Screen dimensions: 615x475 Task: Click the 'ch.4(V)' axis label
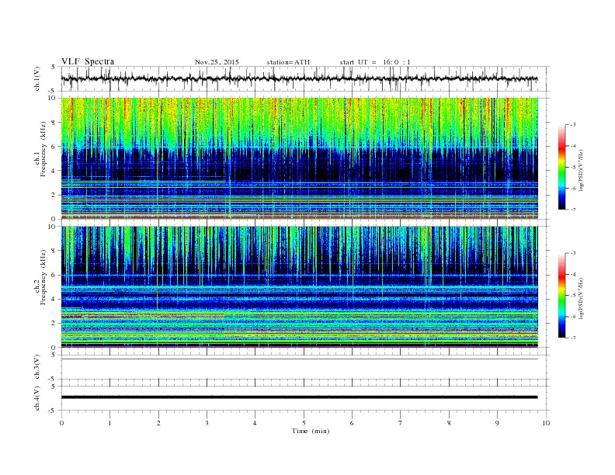point(37,399)
